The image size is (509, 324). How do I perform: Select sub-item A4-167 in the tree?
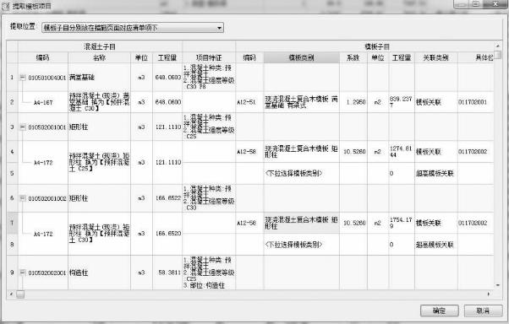click(43, 102)
